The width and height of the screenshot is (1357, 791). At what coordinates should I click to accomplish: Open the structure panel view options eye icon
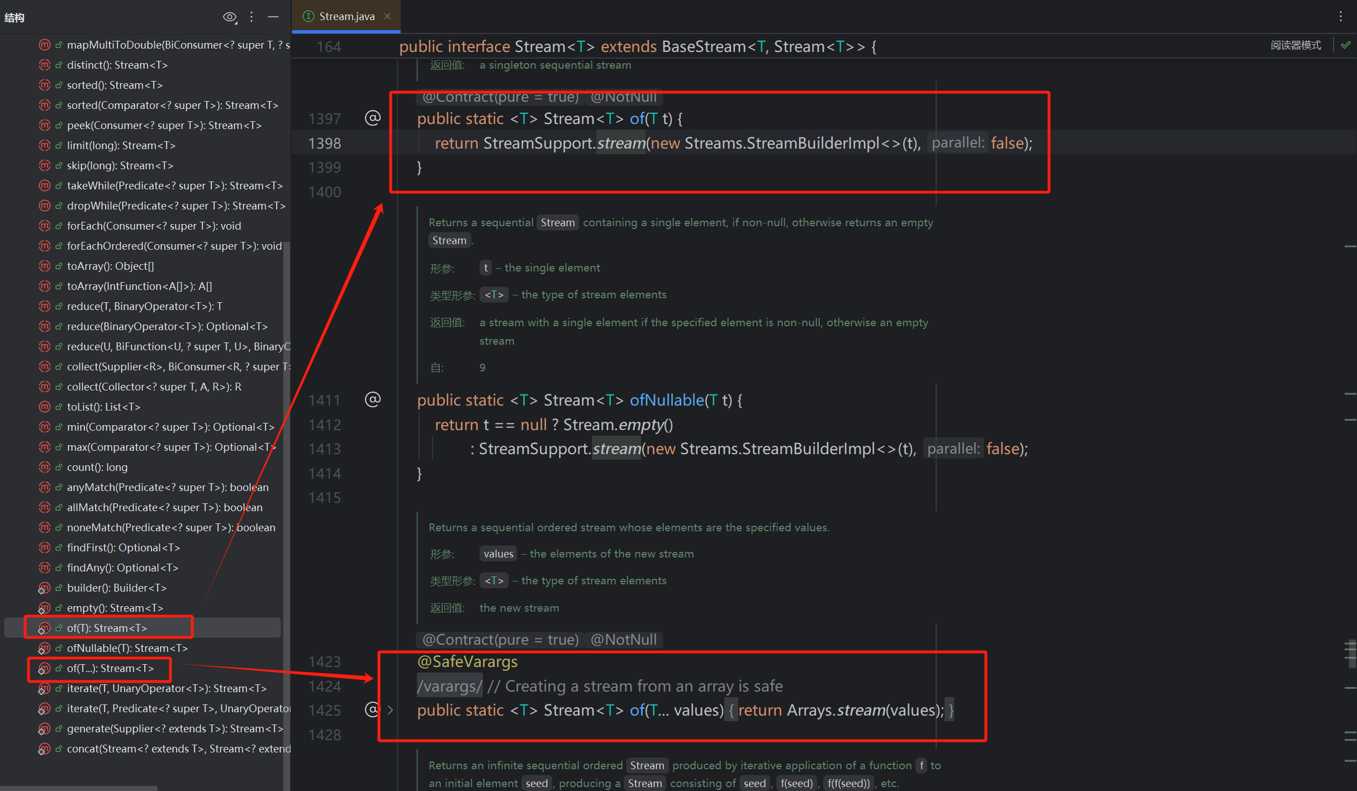[x=230, y=17]
